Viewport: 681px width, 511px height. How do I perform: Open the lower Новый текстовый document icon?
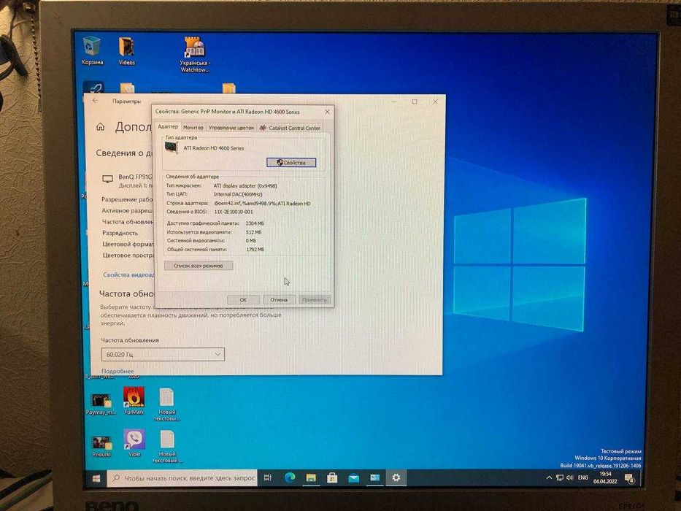[167, 446]
